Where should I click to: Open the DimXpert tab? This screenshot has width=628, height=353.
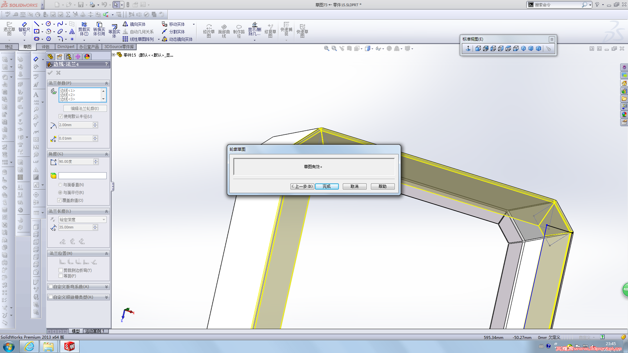66,47
